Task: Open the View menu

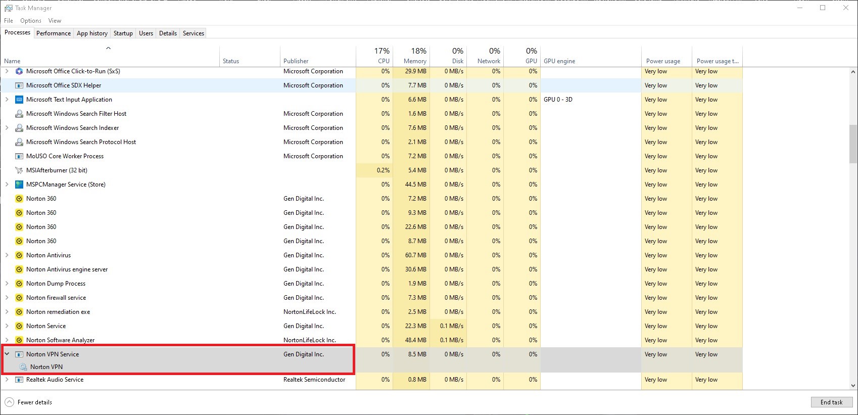Action: coord(55,21)
